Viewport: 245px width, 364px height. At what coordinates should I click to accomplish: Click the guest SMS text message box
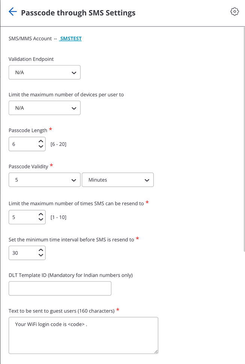point(83,335)
